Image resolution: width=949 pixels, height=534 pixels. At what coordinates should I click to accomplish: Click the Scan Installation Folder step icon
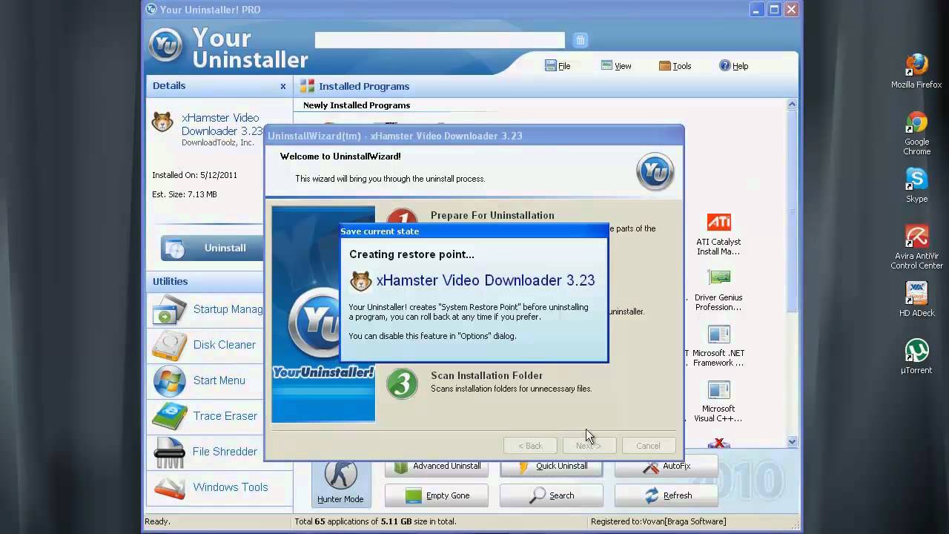coord(402,383)
